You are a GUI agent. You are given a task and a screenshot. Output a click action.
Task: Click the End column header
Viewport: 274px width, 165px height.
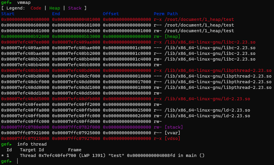click(56, 14)
